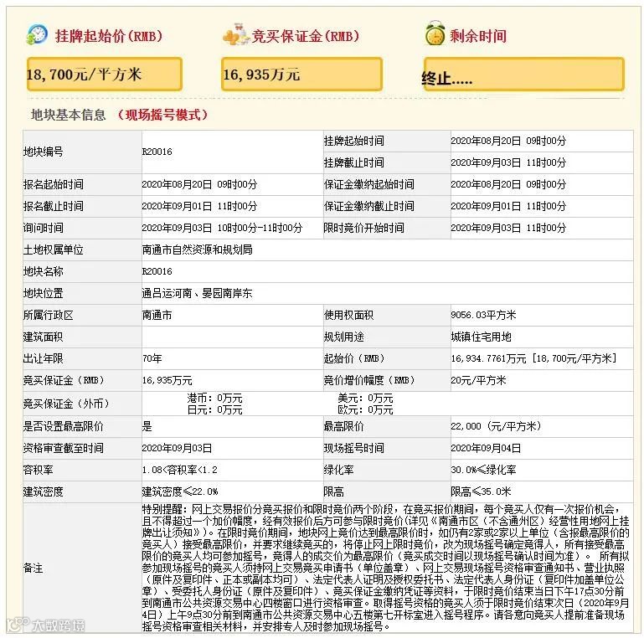
Task: Click the 保证金缴纳起始时间 label
Action: [x=368, y=184]
